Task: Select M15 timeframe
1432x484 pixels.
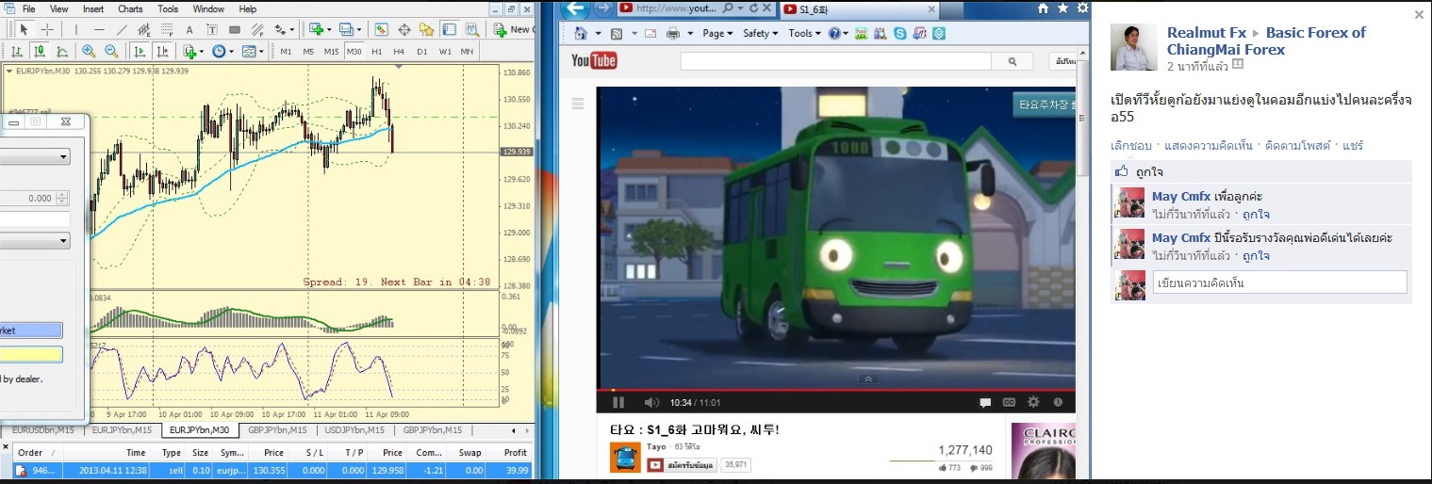Action: click(x=331, y=51)
